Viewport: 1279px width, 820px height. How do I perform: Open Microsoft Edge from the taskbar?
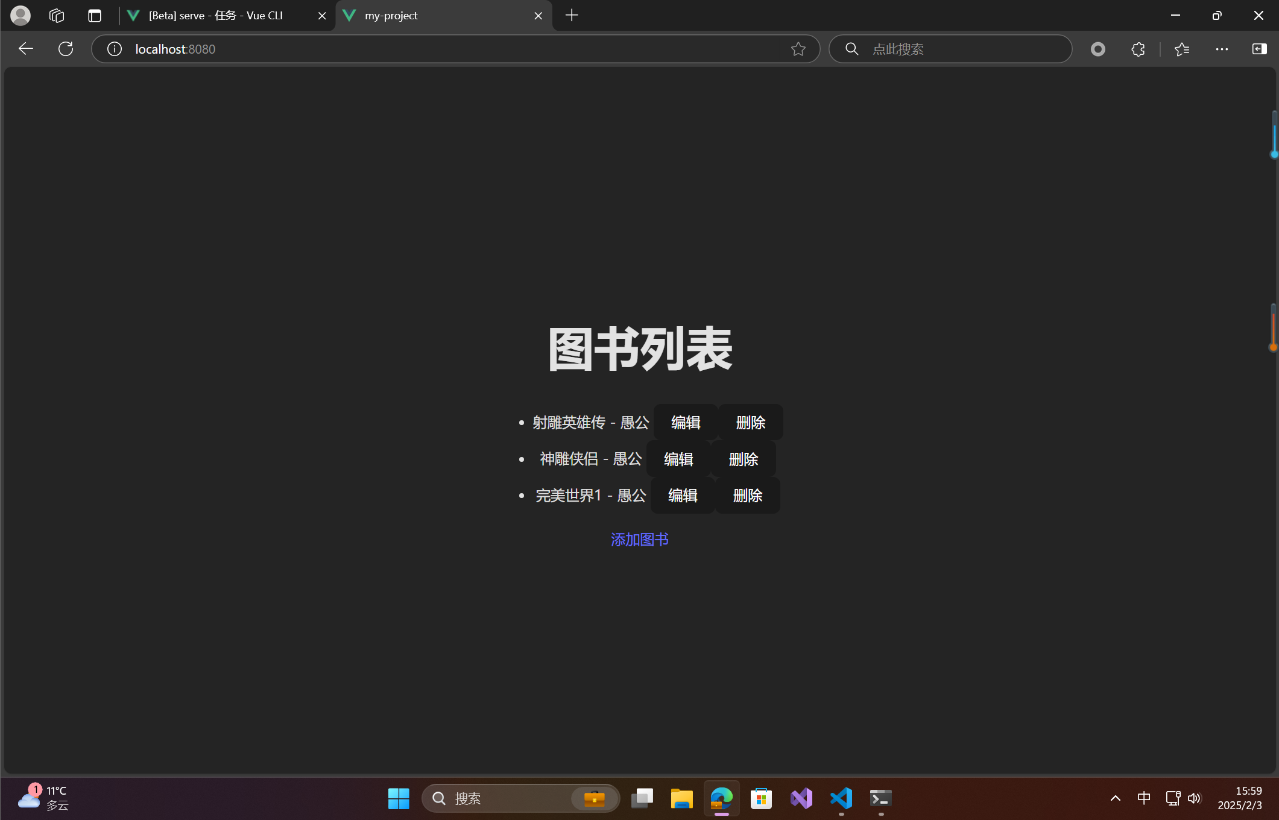(x=721, y=798)
